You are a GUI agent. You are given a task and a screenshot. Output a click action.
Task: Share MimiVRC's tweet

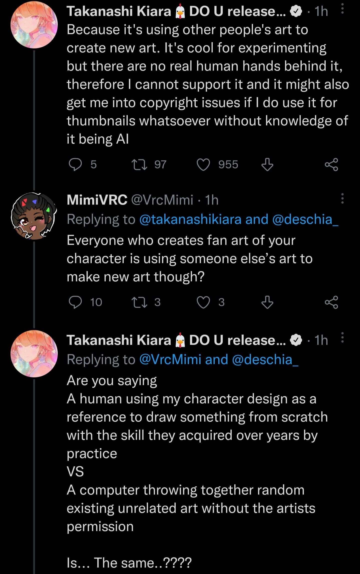tap(331, 302)
